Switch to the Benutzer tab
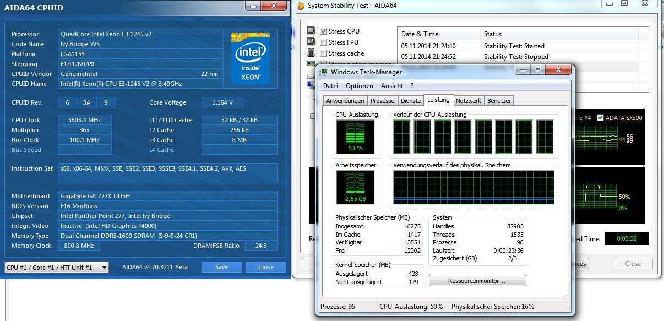This screenshot has width=664, height=321. point(499,101)
